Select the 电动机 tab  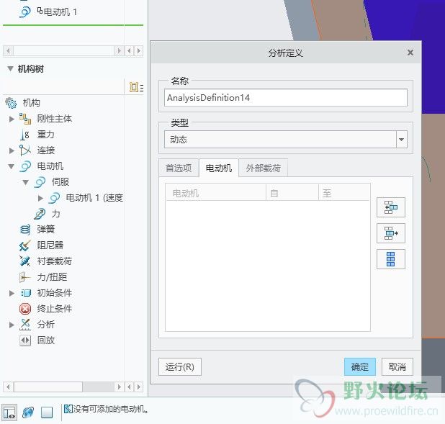pos(218,168)
